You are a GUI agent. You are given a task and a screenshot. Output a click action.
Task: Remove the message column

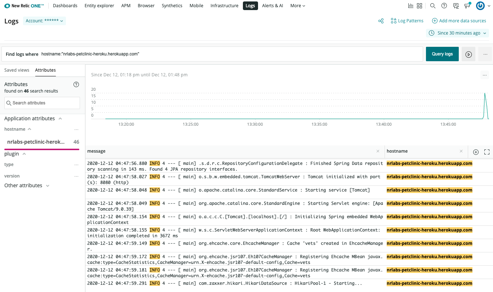[378, 151]
